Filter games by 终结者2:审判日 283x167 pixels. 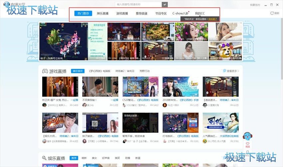coord(125,71)
